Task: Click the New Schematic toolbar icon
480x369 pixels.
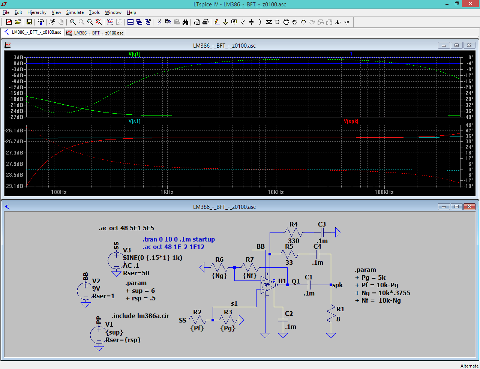Action: (x=9, y=22)
